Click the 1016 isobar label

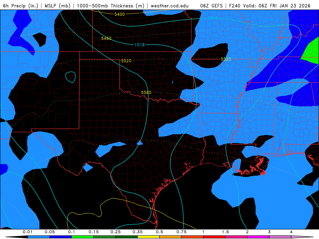pos(140,45)
